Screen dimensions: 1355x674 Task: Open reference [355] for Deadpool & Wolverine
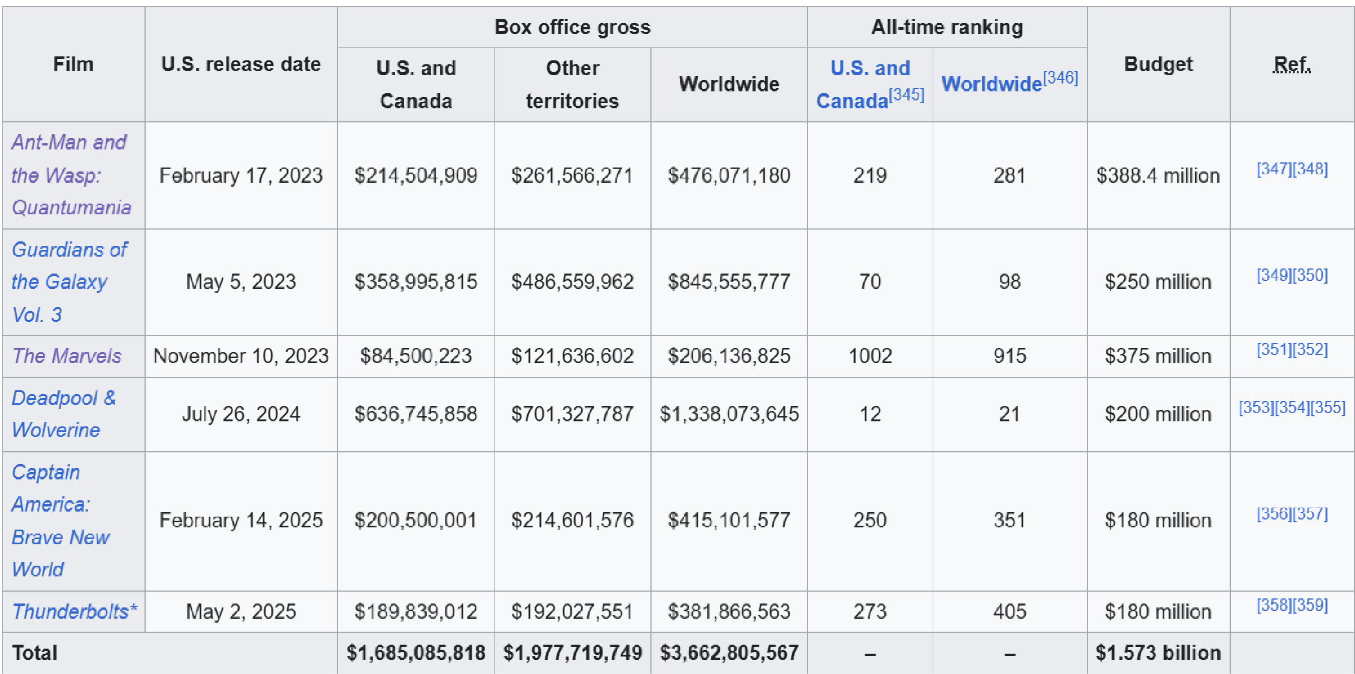[1328, 407]
